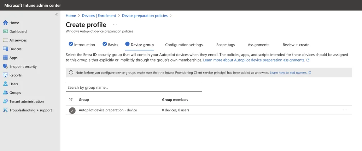Select the Devices icon in sidebar

point(5,49)
